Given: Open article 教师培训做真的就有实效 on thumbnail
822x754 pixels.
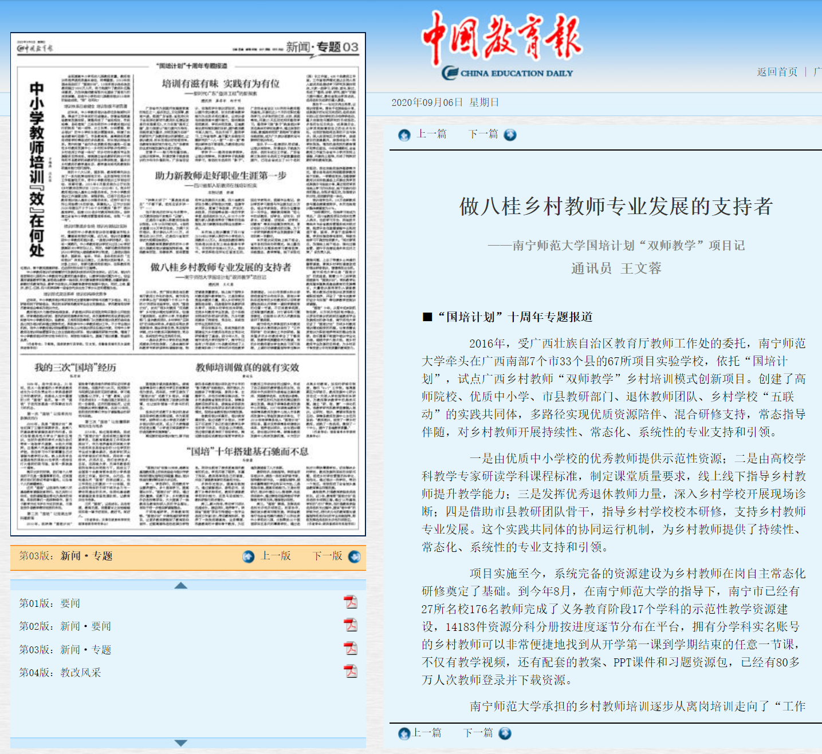Looking at the screenshot, I should [247, 367].
